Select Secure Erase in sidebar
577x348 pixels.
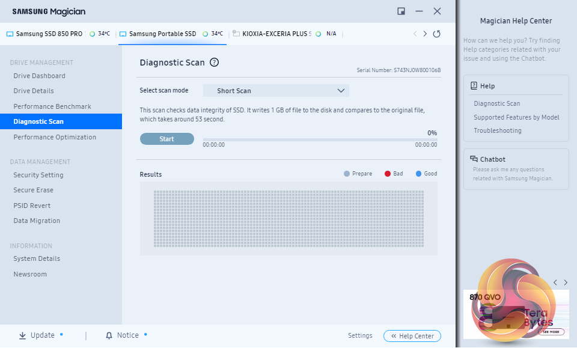[34, 190]
